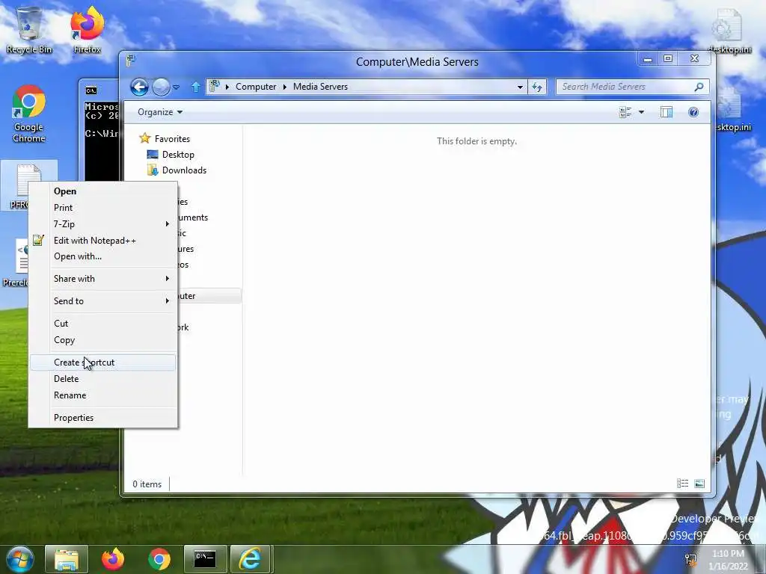Switch to large icons view in status bar

pyautogui.click(x=699, y=484)
